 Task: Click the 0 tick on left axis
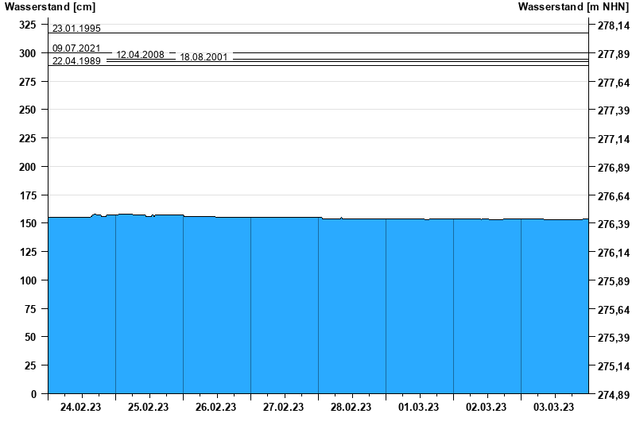(33, 394)
